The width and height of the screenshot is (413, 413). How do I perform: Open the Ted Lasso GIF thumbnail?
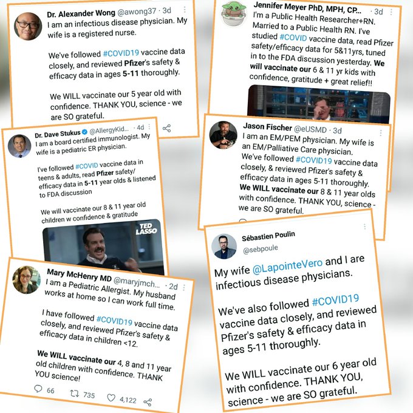coord(103,247)
